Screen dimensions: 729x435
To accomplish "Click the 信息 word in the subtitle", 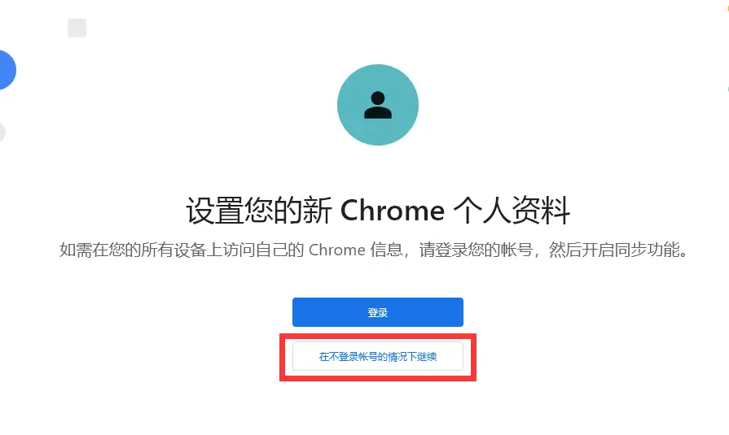I will click(386, 250).
